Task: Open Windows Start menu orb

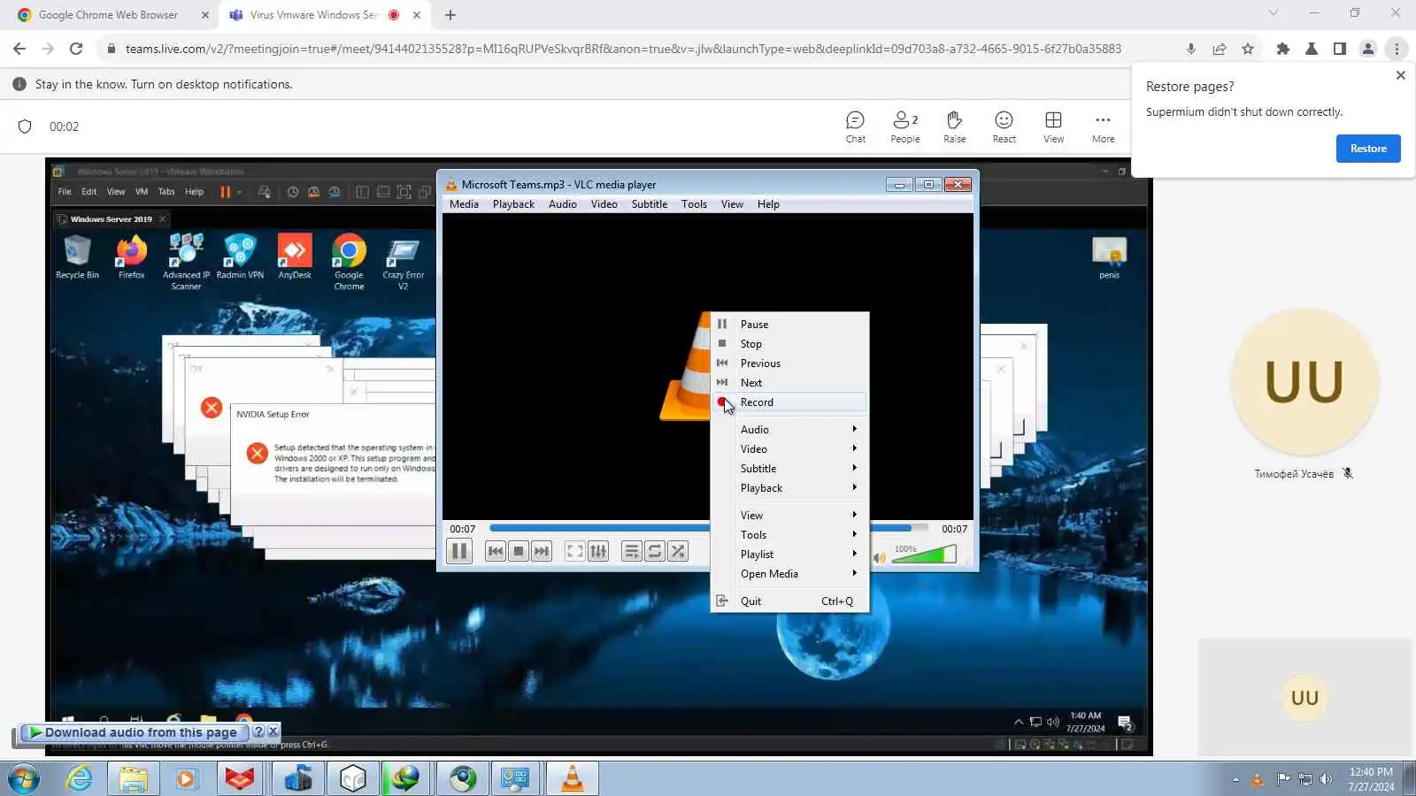Action: 23,778
